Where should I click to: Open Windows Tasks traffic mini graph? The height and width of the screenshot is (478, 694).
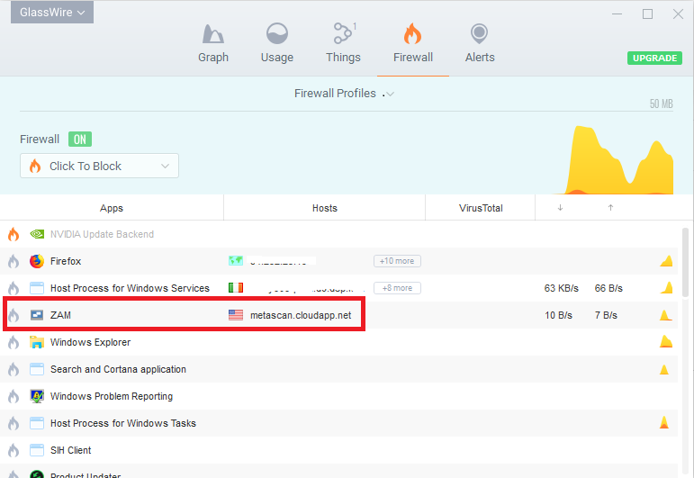(x=664, y=423)
